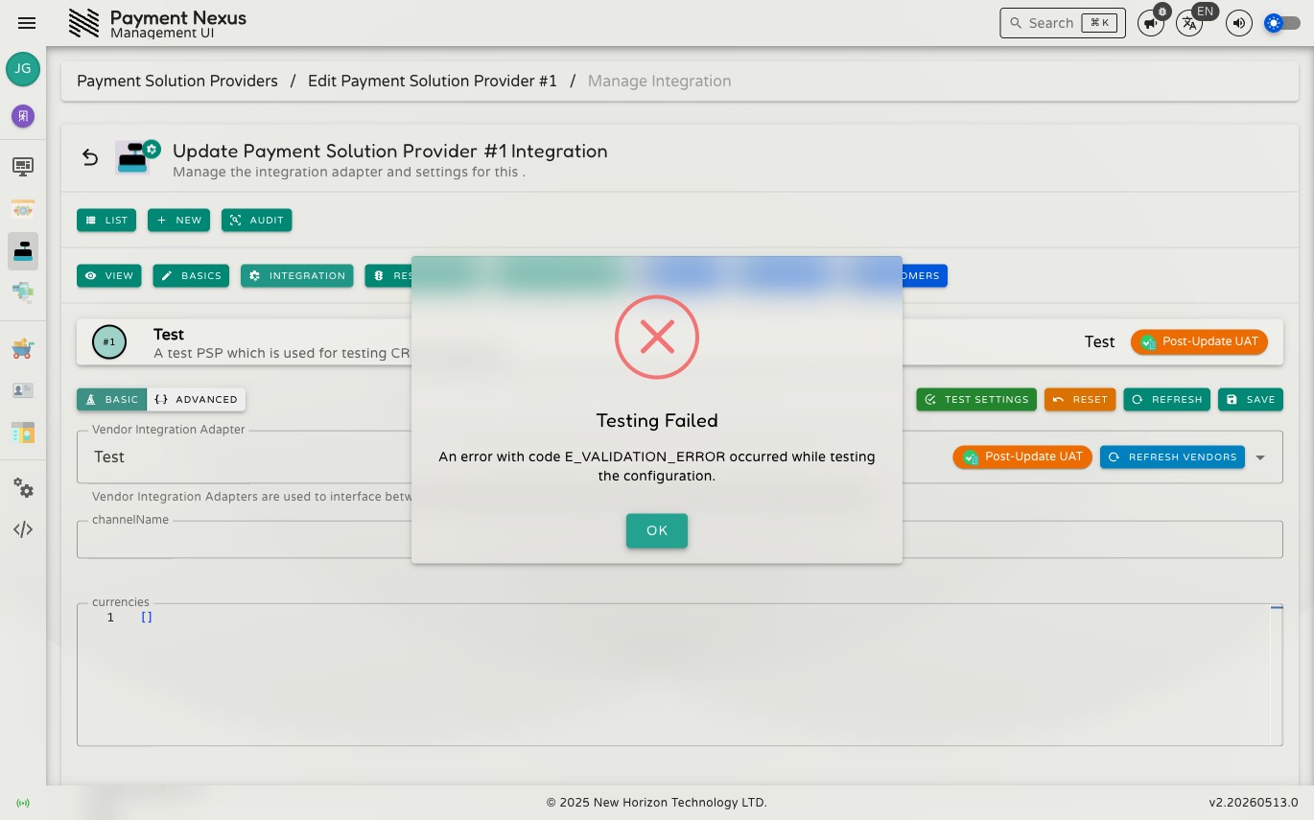Open the INTEGRATION tab
The height and width of the screenshot is (820, 1314).
[297, 275]
